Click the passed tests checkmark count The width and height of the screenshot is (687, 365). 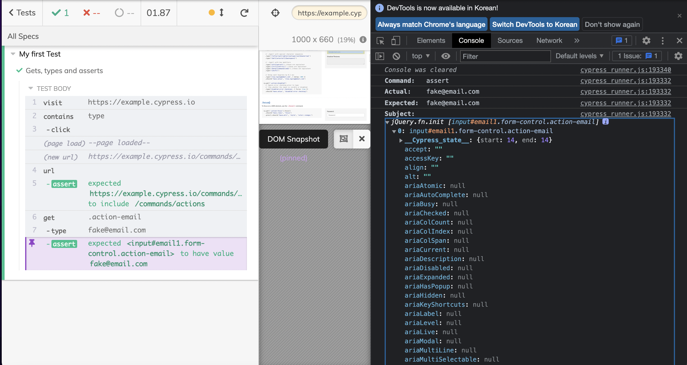(x=60, y=13)
